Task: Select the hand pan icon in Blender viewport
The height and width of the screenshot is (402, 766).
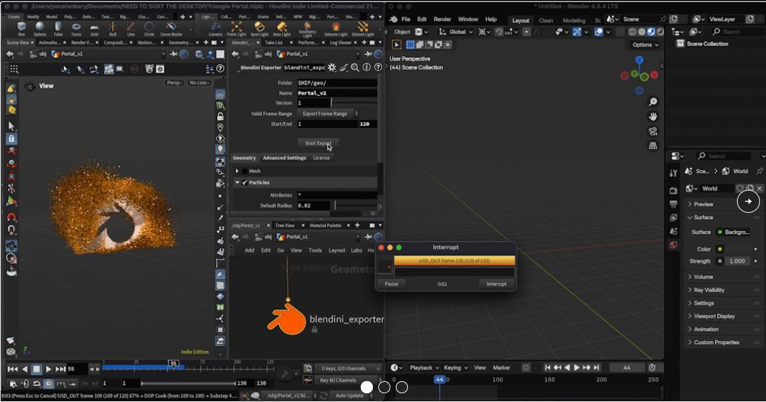Action: [x=653, y=116]
